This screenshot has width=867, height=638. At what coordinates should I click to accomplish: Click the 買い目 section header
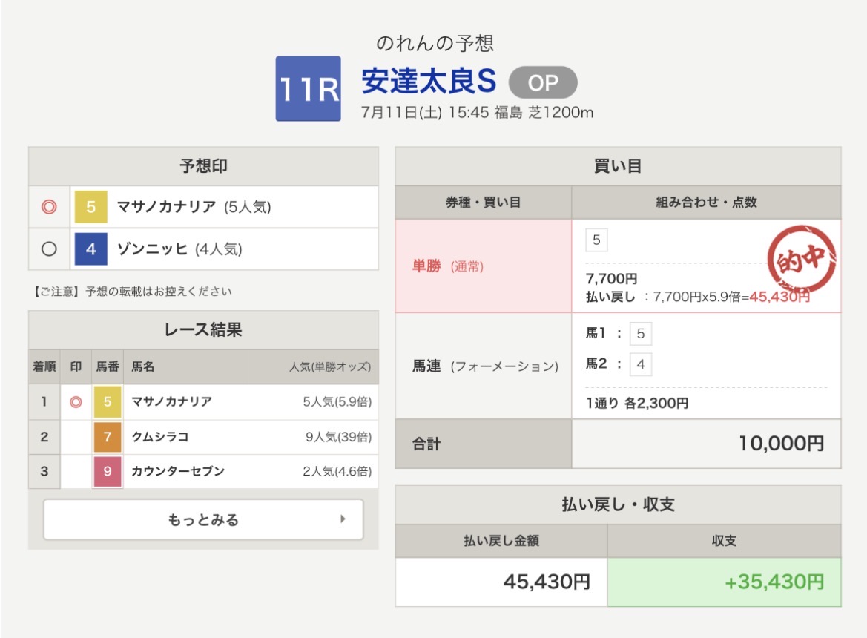(x=619, y=166)
